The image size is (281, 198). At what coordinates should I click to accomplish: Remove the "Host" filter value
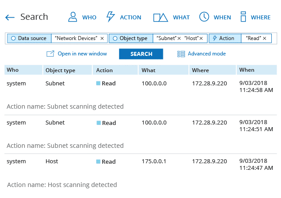(x=201, y=38)
